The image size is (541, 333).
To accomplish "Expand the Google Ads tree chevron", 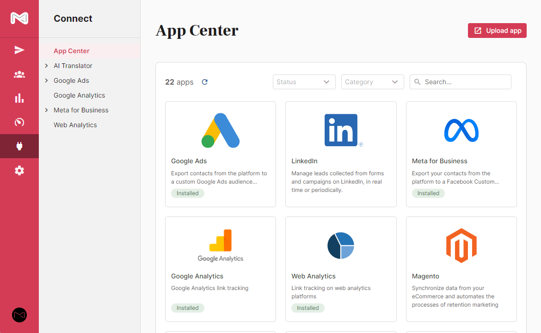I will point(47,80).
